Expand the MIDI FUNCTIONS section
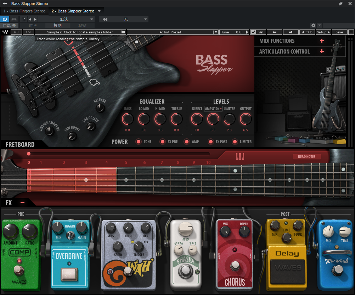355x295 pixels. (x=322, y=41)
